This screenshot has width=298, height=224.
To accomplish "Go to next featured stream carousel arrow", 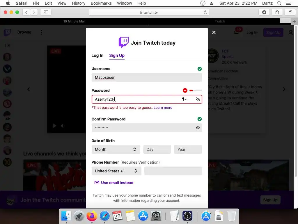I will click(284, 89).
